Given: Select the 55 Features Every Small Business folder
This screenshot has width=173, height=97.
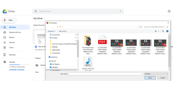Looking at the screenshot, I should coord(88,45).
